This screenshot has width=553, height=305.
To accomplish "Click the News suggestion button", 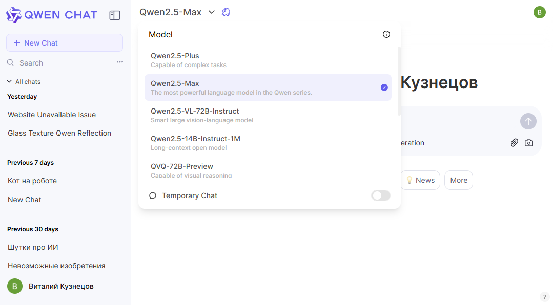I will [x=420, y=180].
